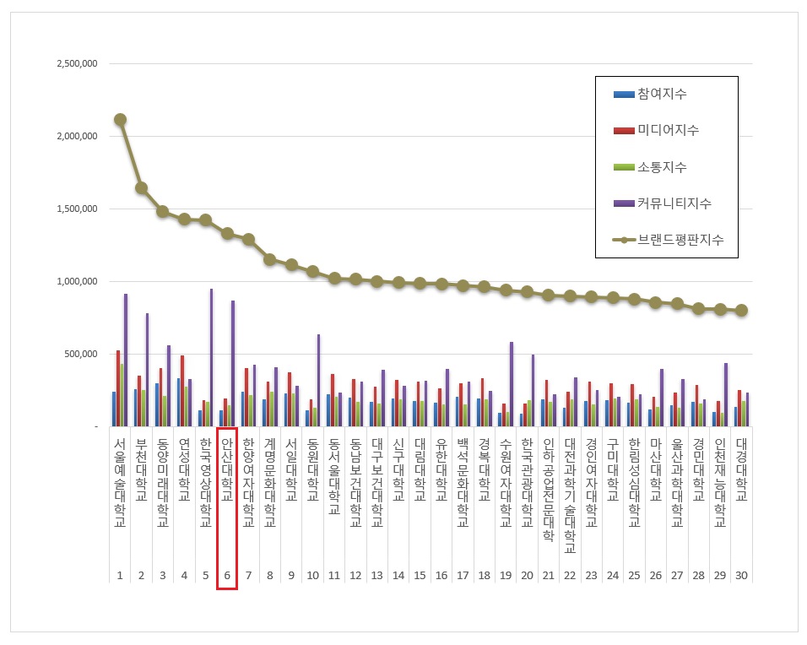
Task: Click rank number 10 below 동원대학교
Action: pos(313,576)
